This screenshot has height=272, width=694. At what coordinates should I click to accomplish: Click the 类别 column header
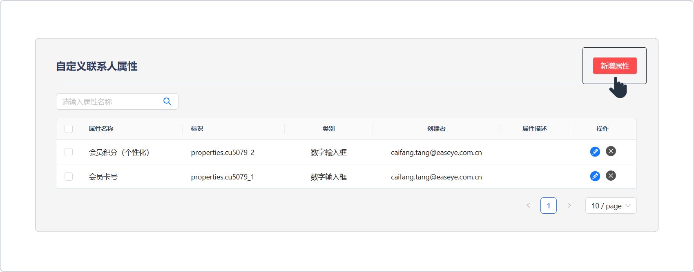point(328,129)
